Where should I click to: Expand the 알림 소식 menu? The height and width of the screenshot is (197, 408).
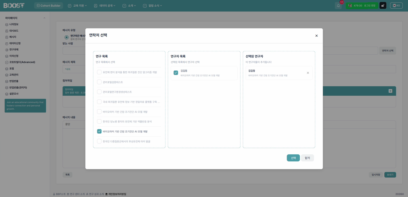coord(152,5)
